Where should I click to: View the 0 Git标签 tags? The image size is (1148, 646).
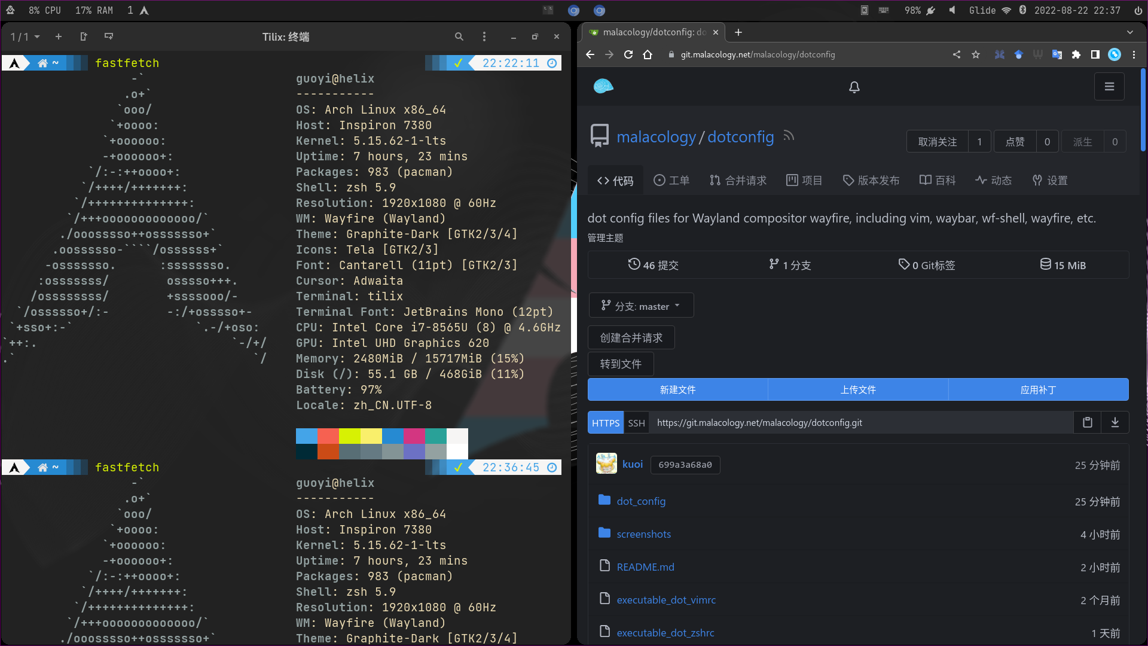pyautogui.click(x=927, y=265)
